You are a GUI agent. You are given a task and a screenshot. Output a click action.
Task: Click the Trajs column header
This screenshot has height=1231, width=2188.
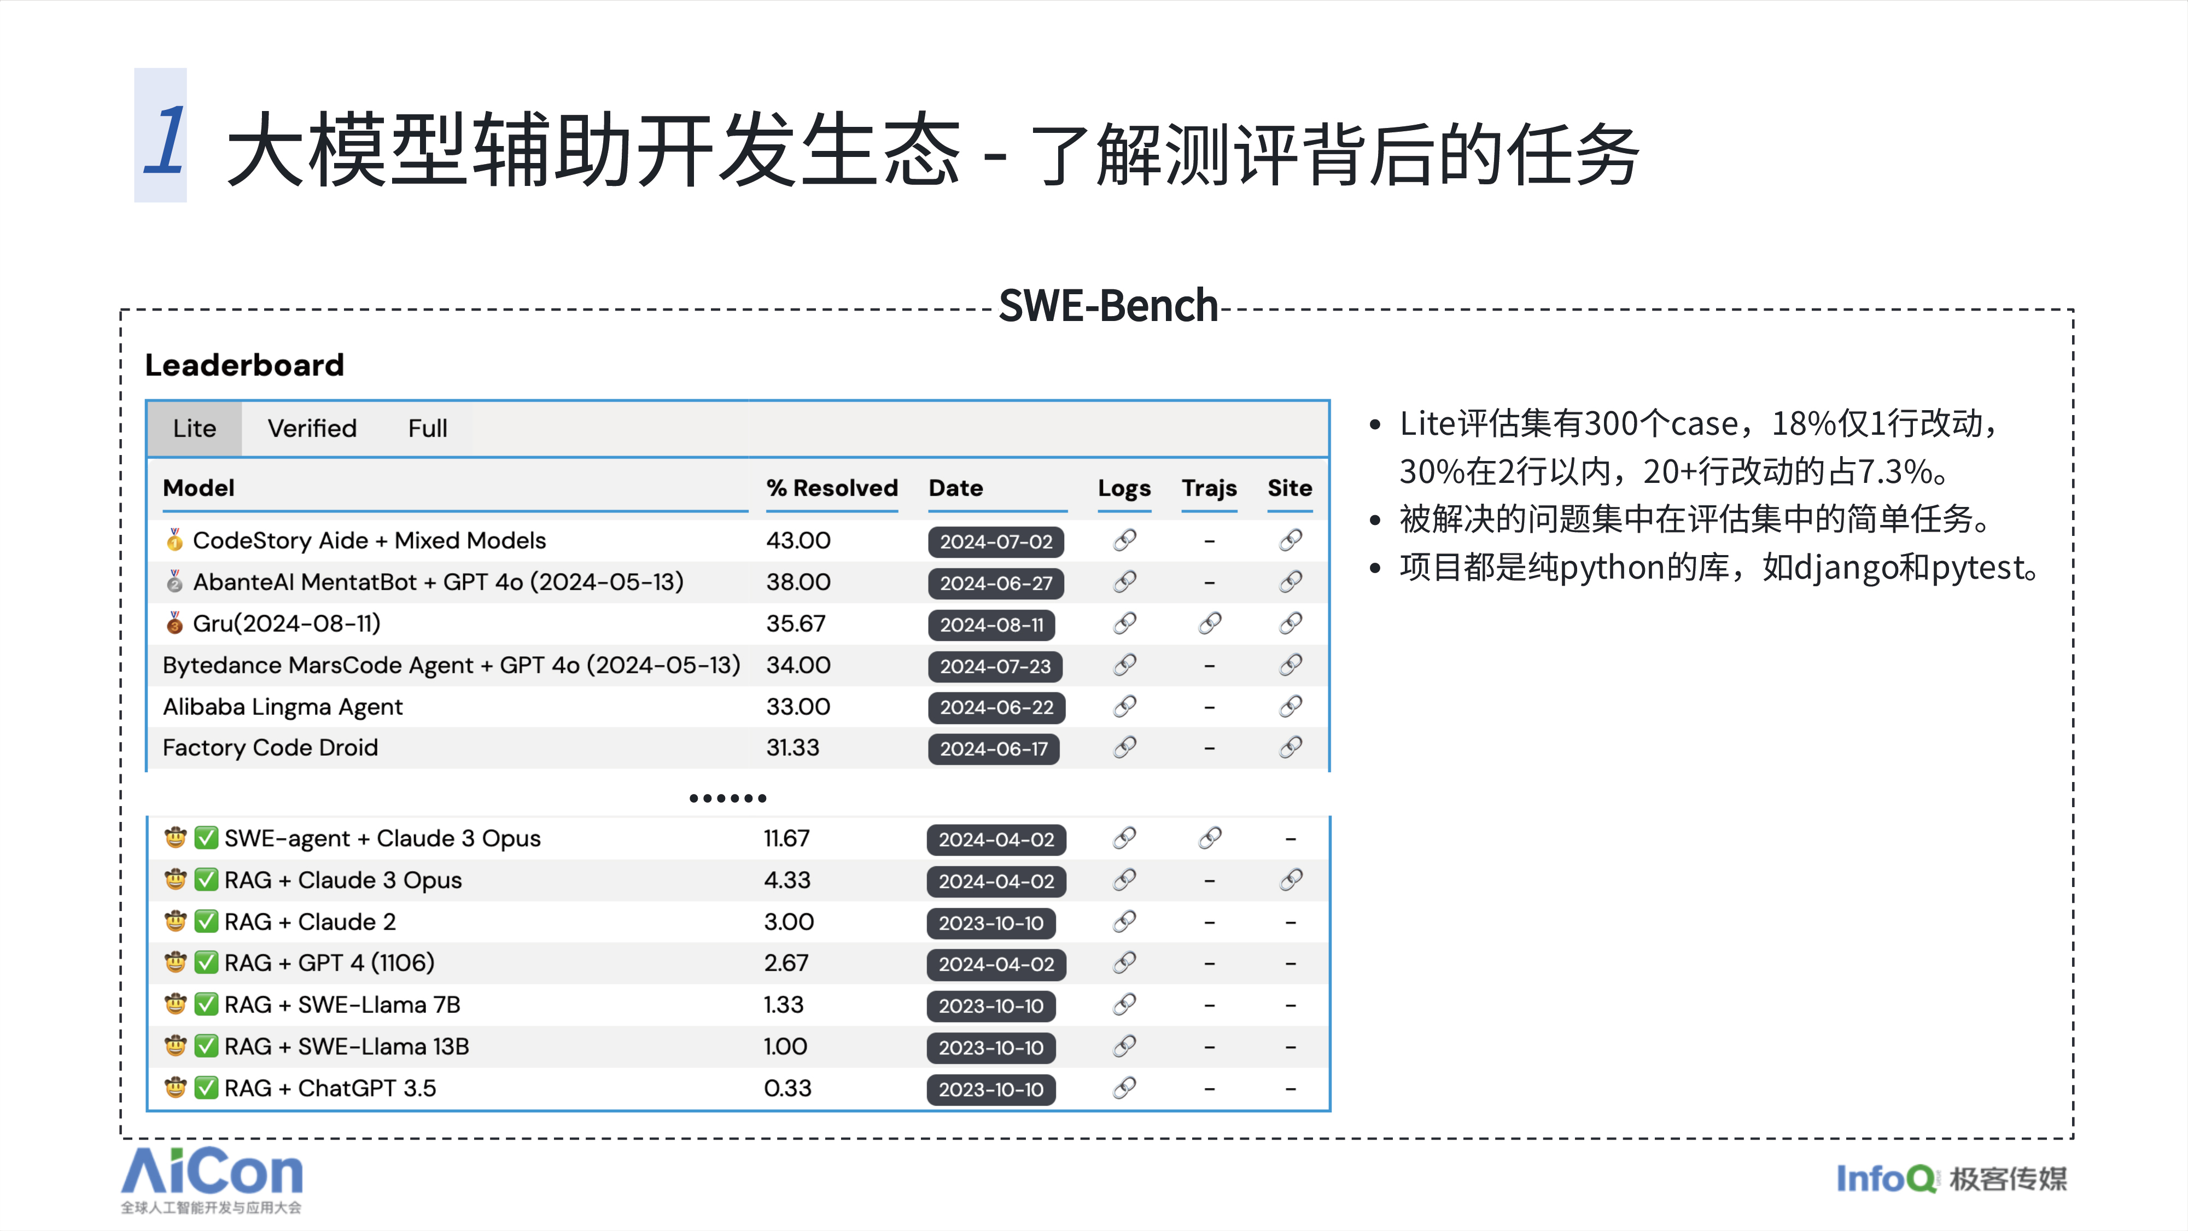[x=1210, y=488]
